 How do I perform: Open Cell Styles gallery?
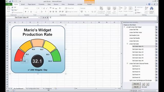tap(114, 10)
